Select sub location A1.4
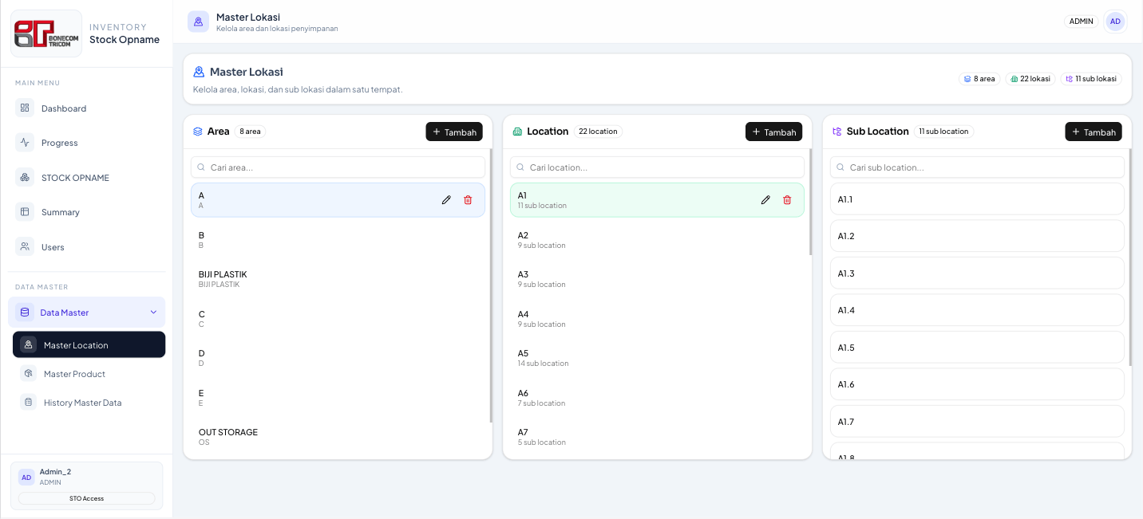 tap(977, 310)
